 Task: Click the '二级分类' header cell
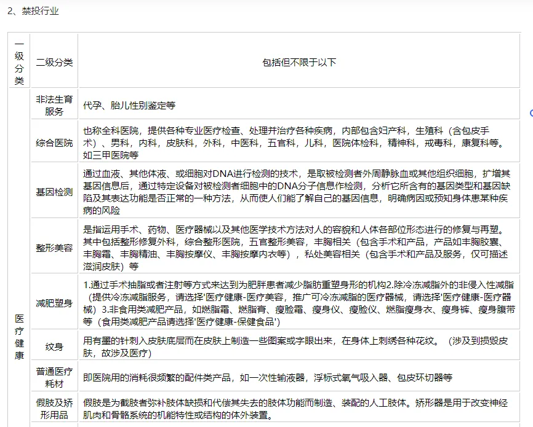point(54,61)
